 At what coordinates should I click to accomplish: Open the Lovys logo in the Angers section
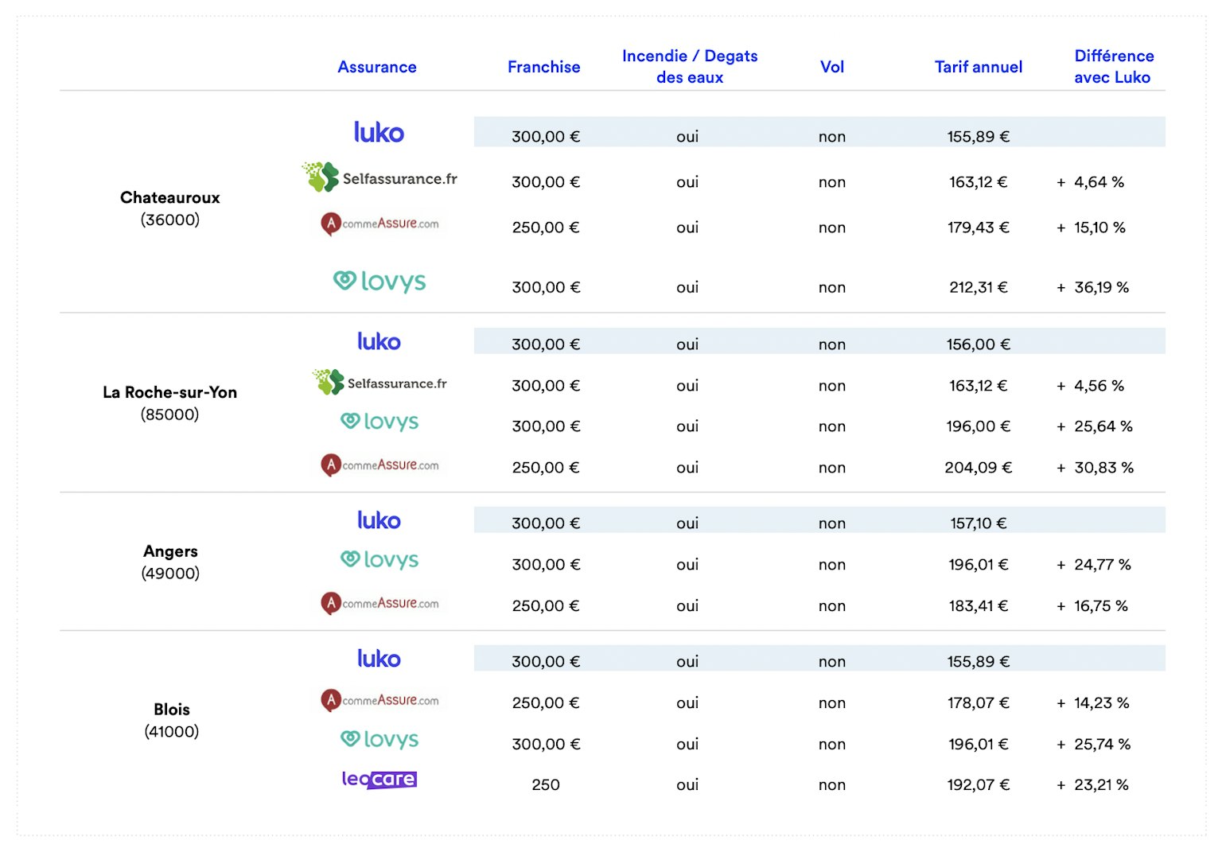379,560
